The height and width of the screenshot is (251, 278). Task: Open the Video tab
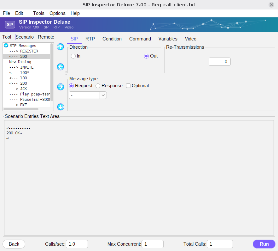(191, 39)
